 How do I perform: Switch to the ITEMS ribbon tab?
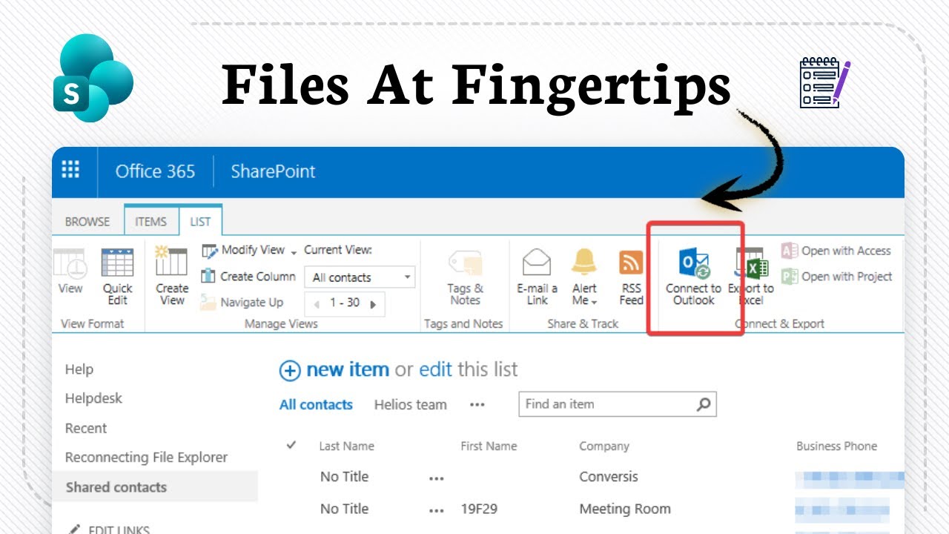tap(151, 222)
